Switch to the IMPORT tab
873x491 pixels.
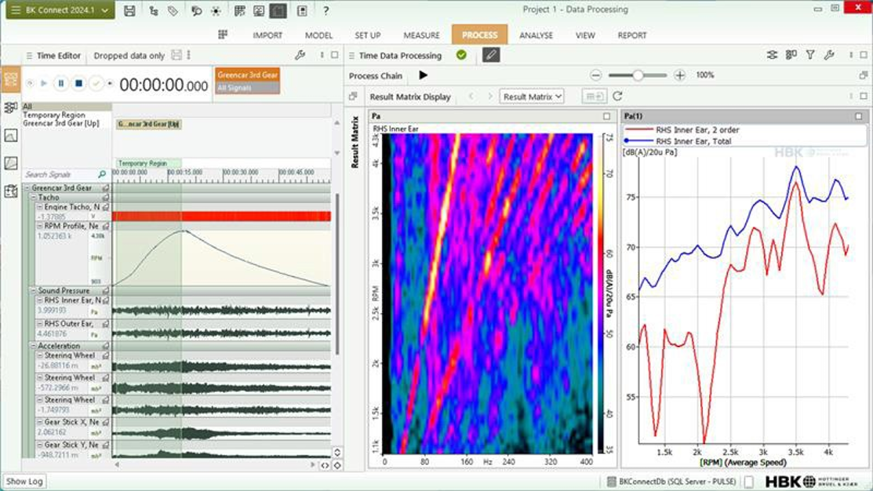point(267,35)
